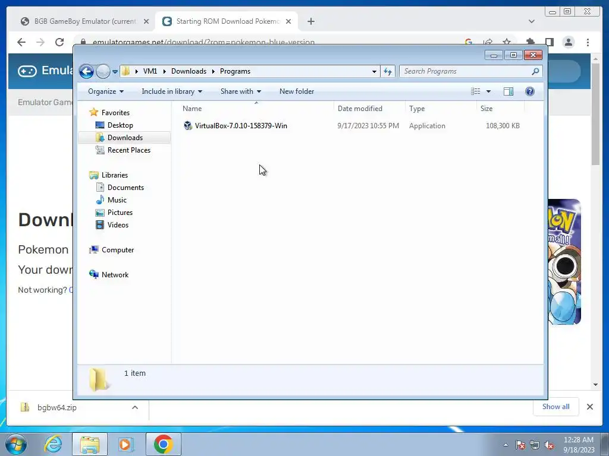Click Show all downloads button
609x456 pixels.
(556, 407)
